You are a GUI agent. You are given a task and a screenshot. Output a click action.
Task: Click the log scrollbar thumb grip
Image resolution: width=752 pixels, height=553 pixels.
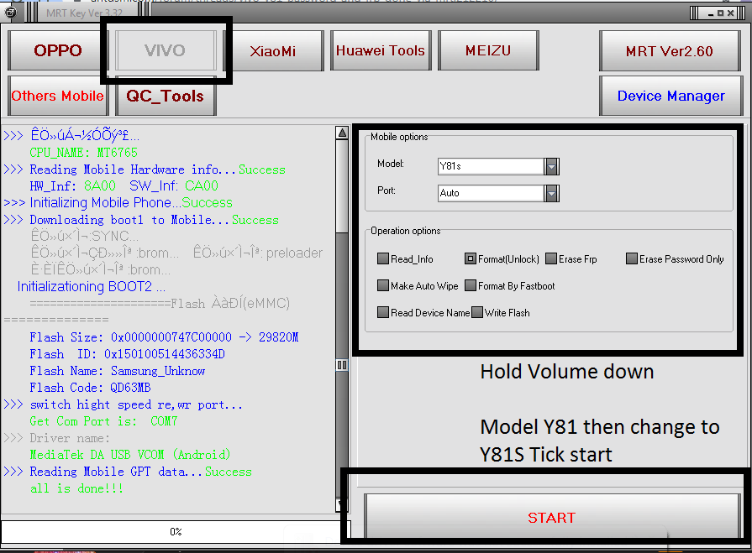pos(342,365)
